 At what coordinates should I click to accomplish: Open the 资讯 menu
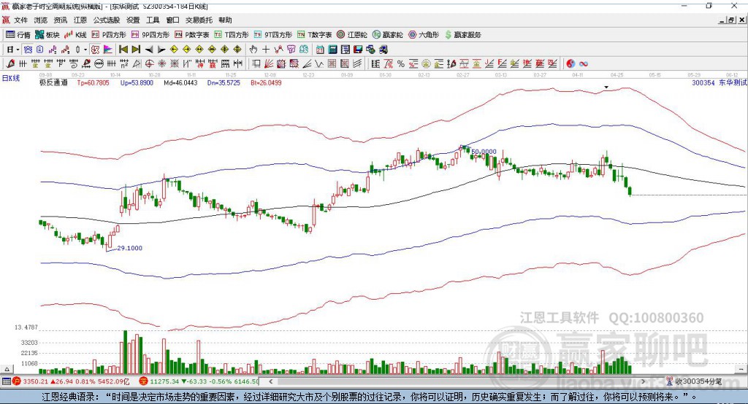tap(61, 20)
